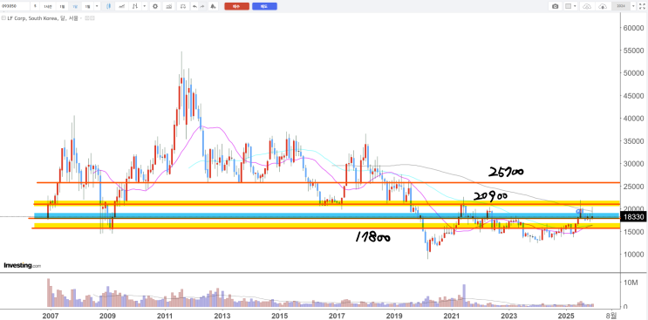Click the red 매수 buy button
648x320 pixels.
pyautogui.click(x=237, y=6)
